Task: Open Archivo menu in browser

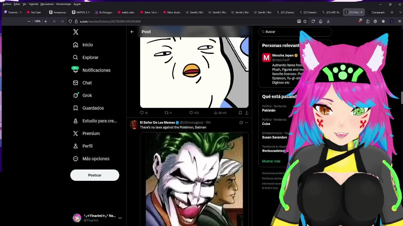Action: [x=7, y=4]
